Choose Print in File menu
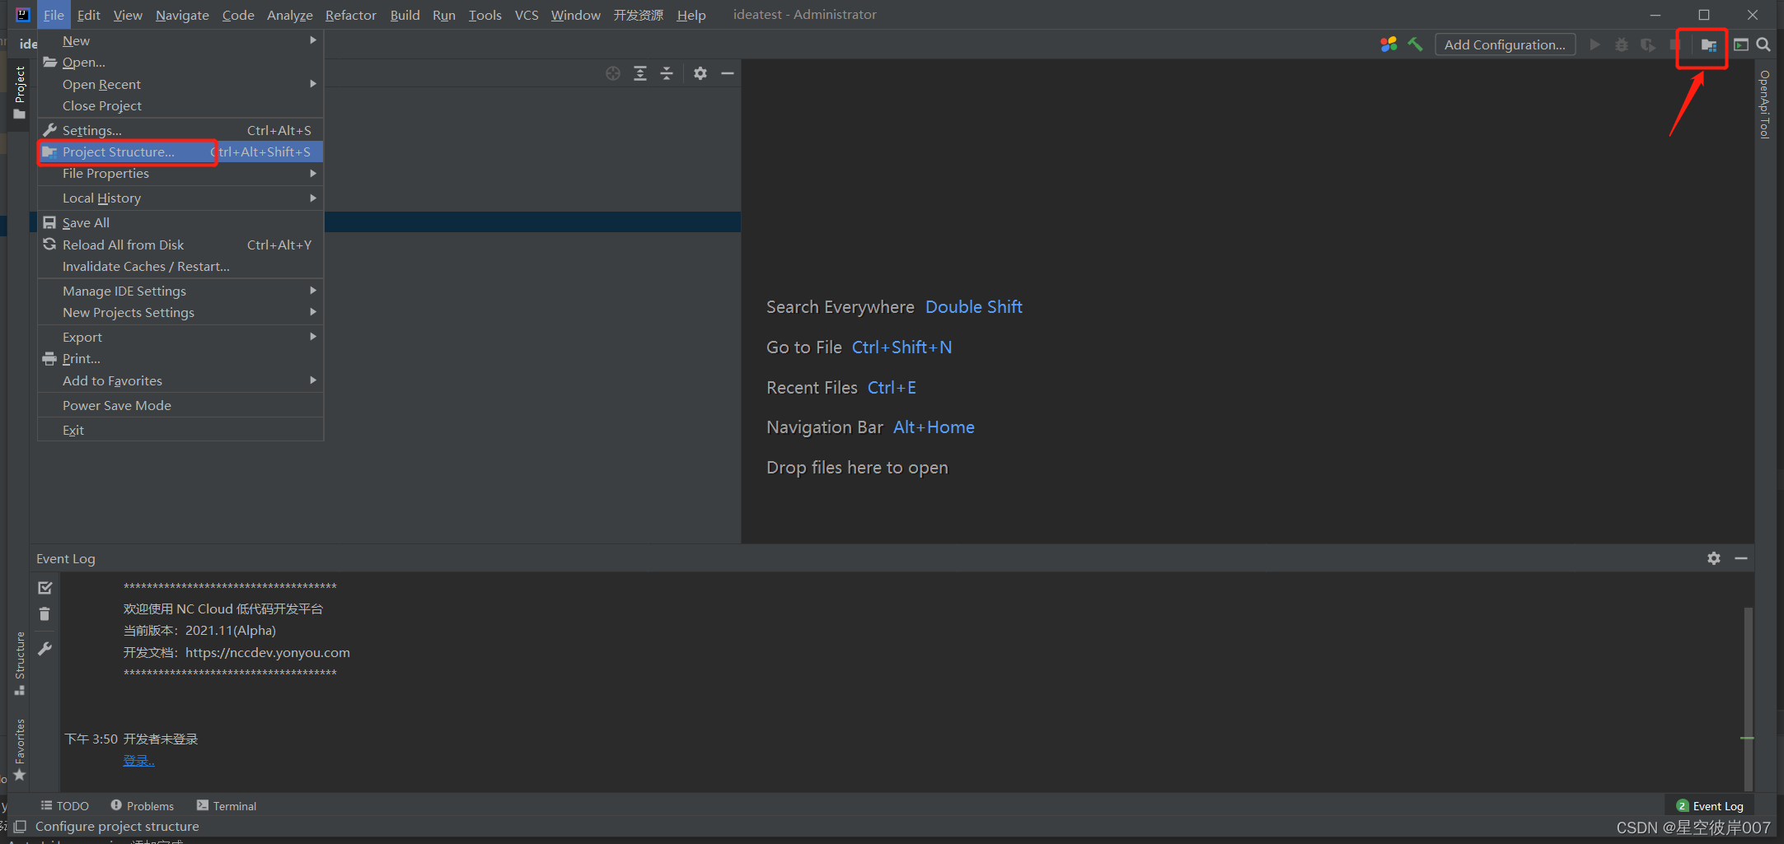Screen dimensions: 1784x844 point(180,358)
